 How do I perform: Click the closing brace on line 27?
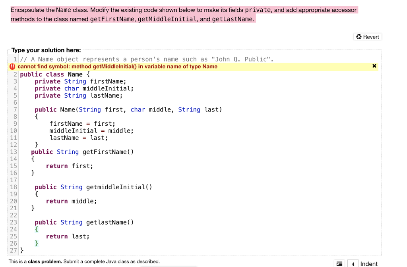pos(22,250)
